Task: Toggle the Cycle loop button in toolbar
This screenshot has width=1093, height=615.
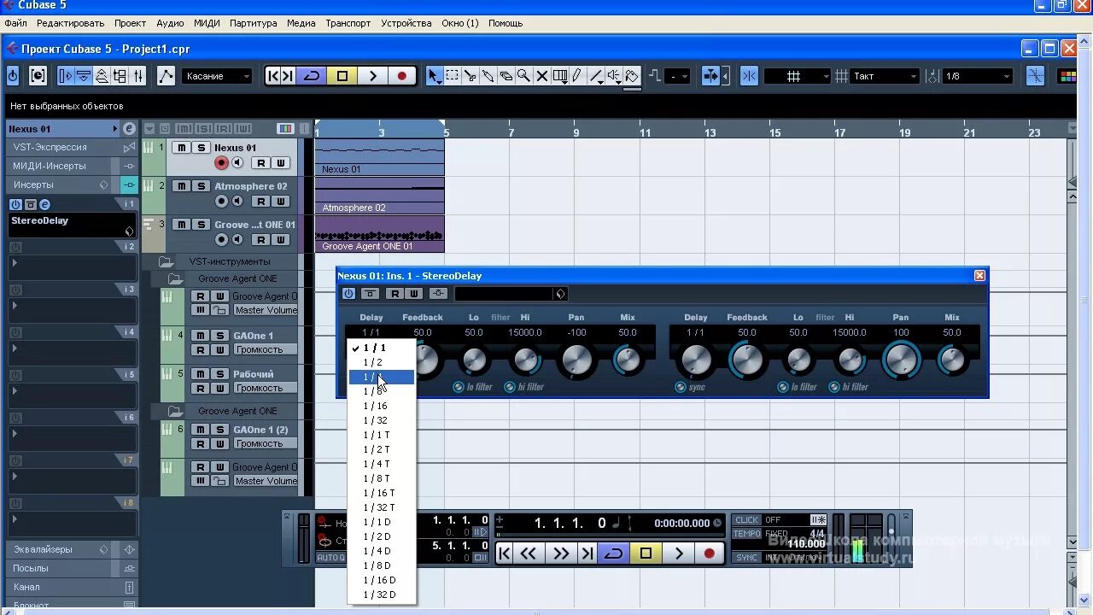Action: (x=312, y=76)
